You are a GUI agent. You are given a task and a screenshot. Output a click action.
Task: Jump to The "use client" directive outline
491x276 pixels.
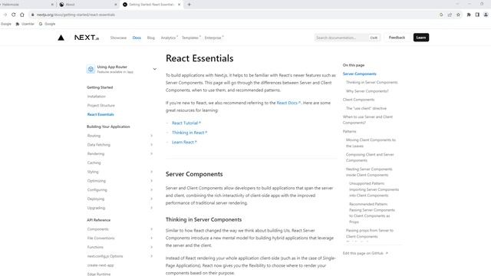click(x=366, y=108)
